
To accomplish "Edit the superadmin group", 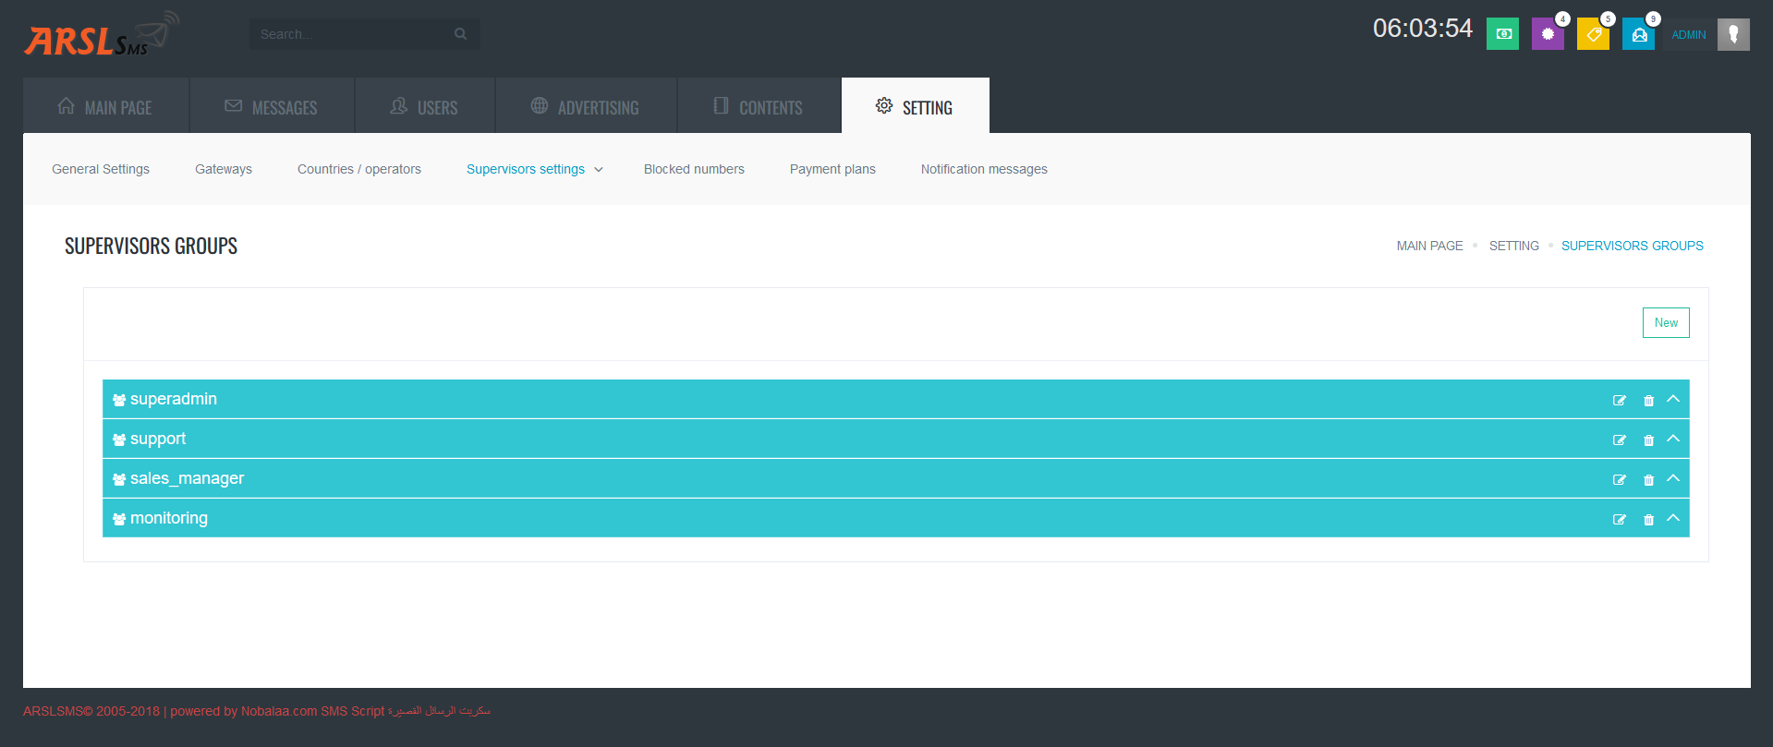I will (x=1619, y=401).
